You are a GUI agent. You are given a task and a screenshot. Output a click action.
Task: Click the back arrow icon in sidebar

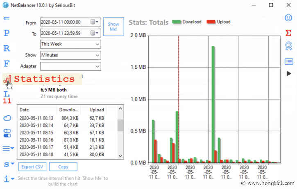(x=7, y=18)
